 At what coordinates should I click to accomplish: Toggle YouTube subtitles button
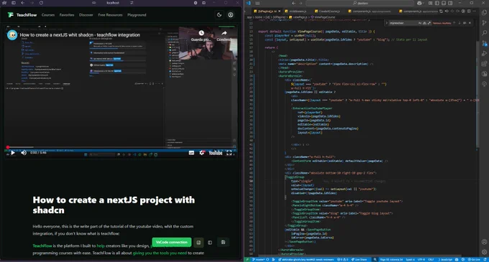click(x=191, y=153)
